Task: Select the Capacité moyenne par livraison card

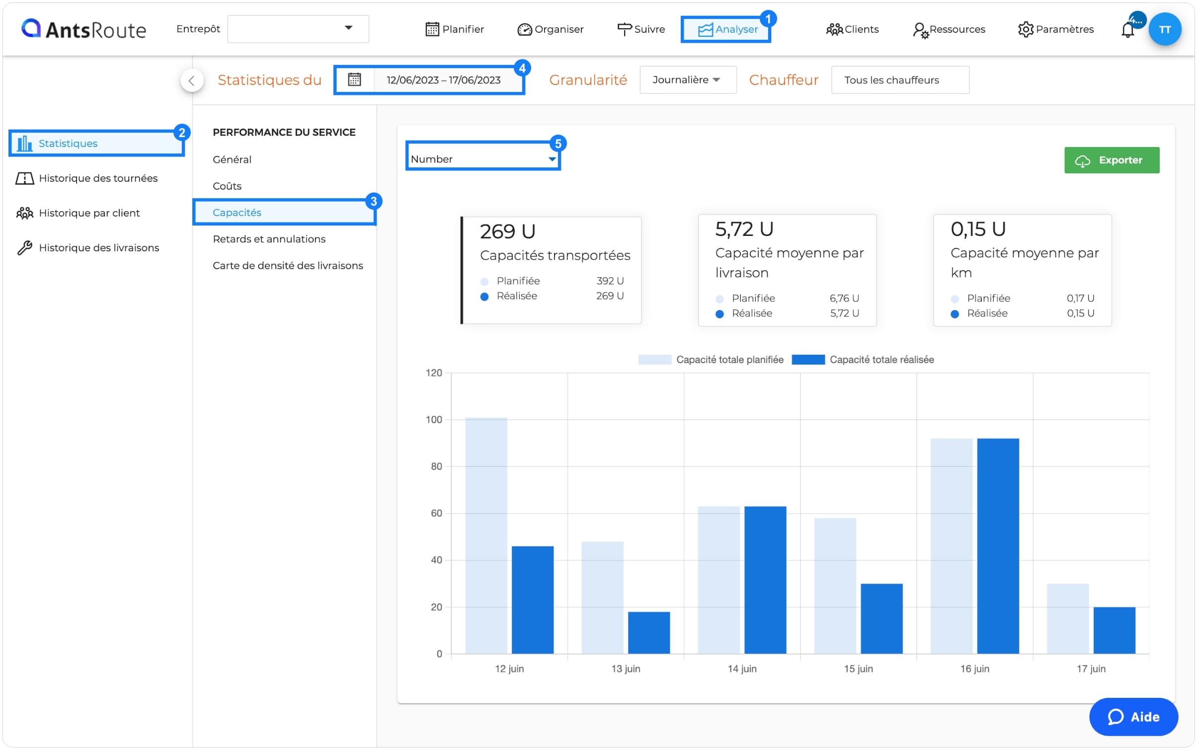Action: (787, 270)
